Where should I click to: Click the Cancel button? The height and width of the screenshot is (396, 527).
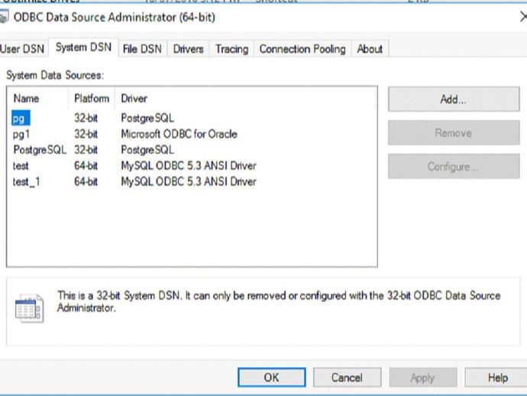(348, 378)
